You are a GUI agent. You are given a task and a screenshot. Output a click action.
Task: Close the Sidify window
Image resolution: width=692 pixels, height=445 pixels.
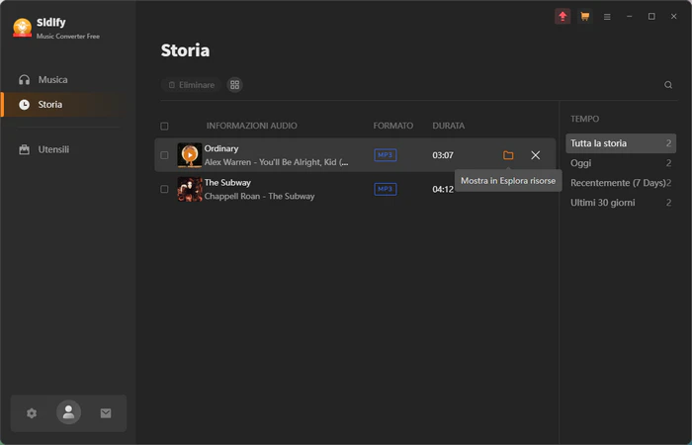pos(673,17)
